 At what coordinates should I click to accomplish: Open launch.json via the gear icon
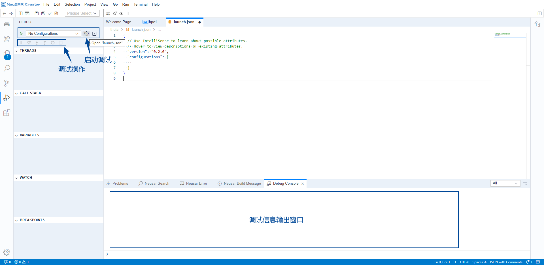(86, 34)
